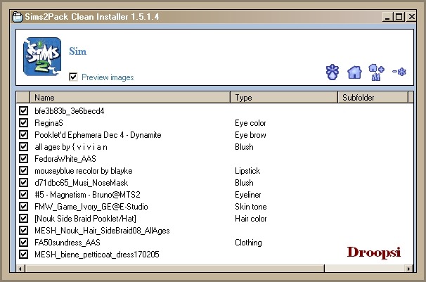Image resolution: width=426 pixels, height=282 pixels.
Task: Click the Sims2Pack window title icon
Action: click(x=18, y=17)
